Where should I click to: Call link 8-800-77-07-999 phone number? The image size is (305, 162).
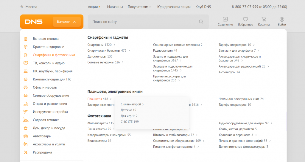(x=245, y=7)
